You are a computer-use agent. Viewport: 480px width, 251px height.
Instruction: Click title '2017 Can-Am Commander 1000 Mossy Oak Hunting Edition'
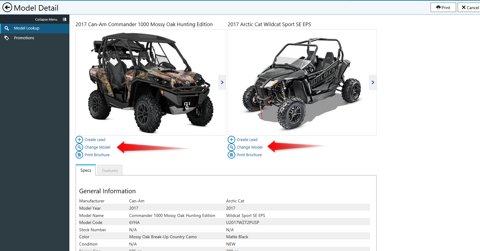(144, 24)
